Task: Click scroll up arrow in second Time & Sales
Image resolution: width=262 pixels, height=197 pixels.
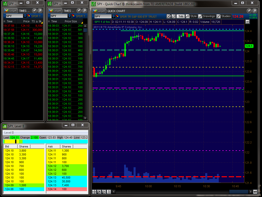Action: click(x=85, y=26)
